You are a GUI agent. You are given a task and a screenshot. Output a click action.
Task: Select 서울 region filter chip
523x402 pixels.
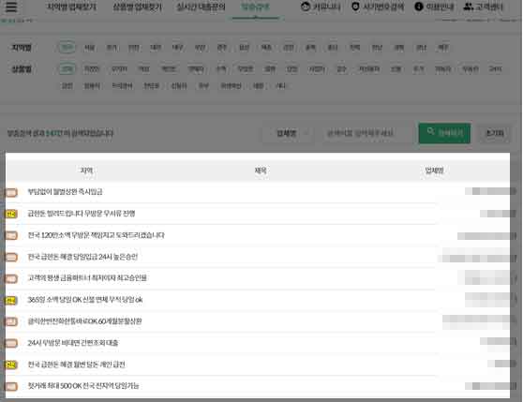89,48
